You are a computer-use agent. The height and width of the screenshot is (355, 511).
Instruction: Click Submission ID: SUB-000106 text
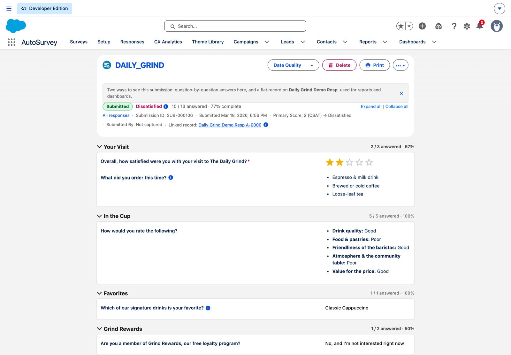click(x=164, y=115)
